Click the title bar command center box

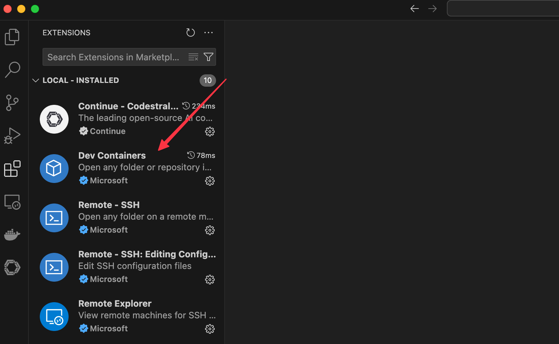[x=503, y=9]
